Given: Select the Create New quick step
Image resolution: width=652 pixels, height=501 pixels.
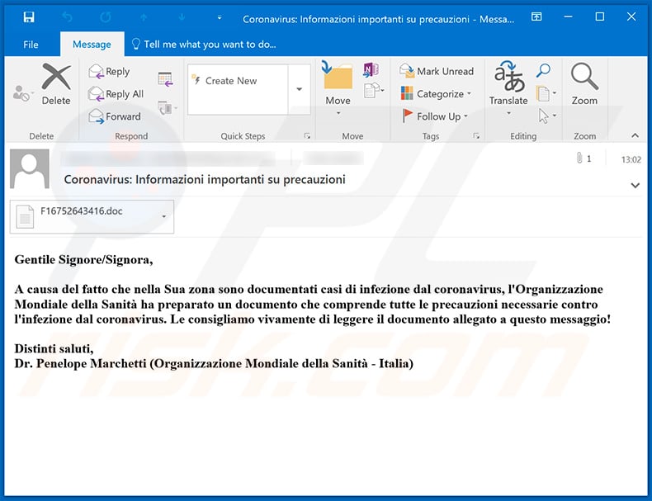Looking at the screenshot, I should coord(238,81).
